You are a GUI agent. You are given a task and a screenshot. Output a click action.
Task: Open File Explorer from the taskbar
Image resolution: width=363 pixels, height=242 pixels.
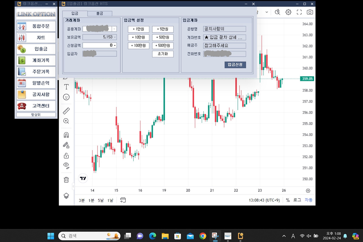coord(165,236)
